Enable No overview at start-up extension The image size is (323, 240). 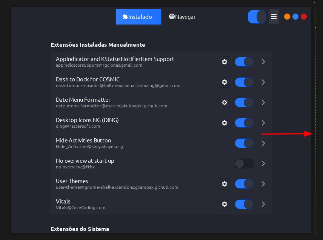(244, 164)
